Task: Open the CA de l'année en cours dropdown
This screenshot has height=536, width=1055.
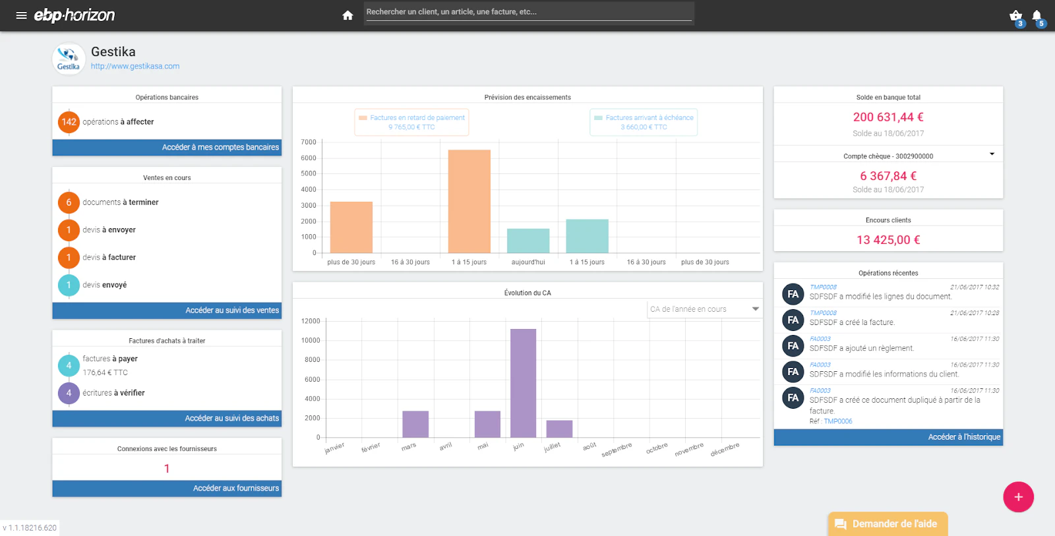Action: (x=704, y=309)
